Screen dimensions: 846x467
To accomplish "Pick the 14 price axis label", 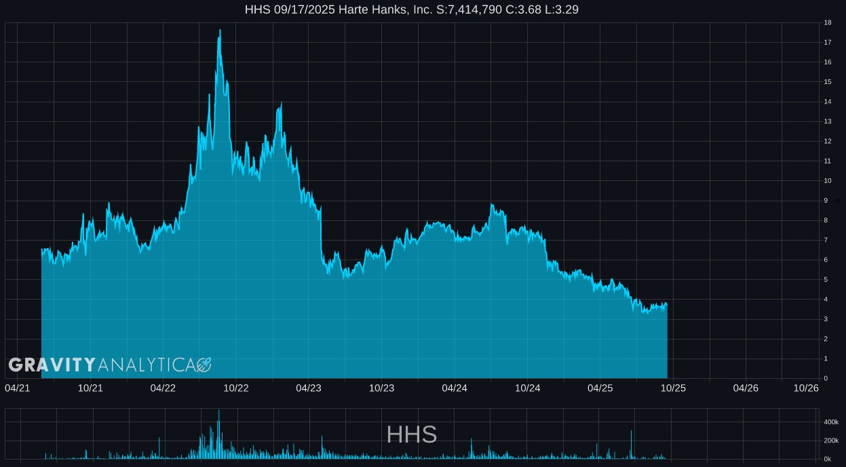I will (x=828, y=102).
